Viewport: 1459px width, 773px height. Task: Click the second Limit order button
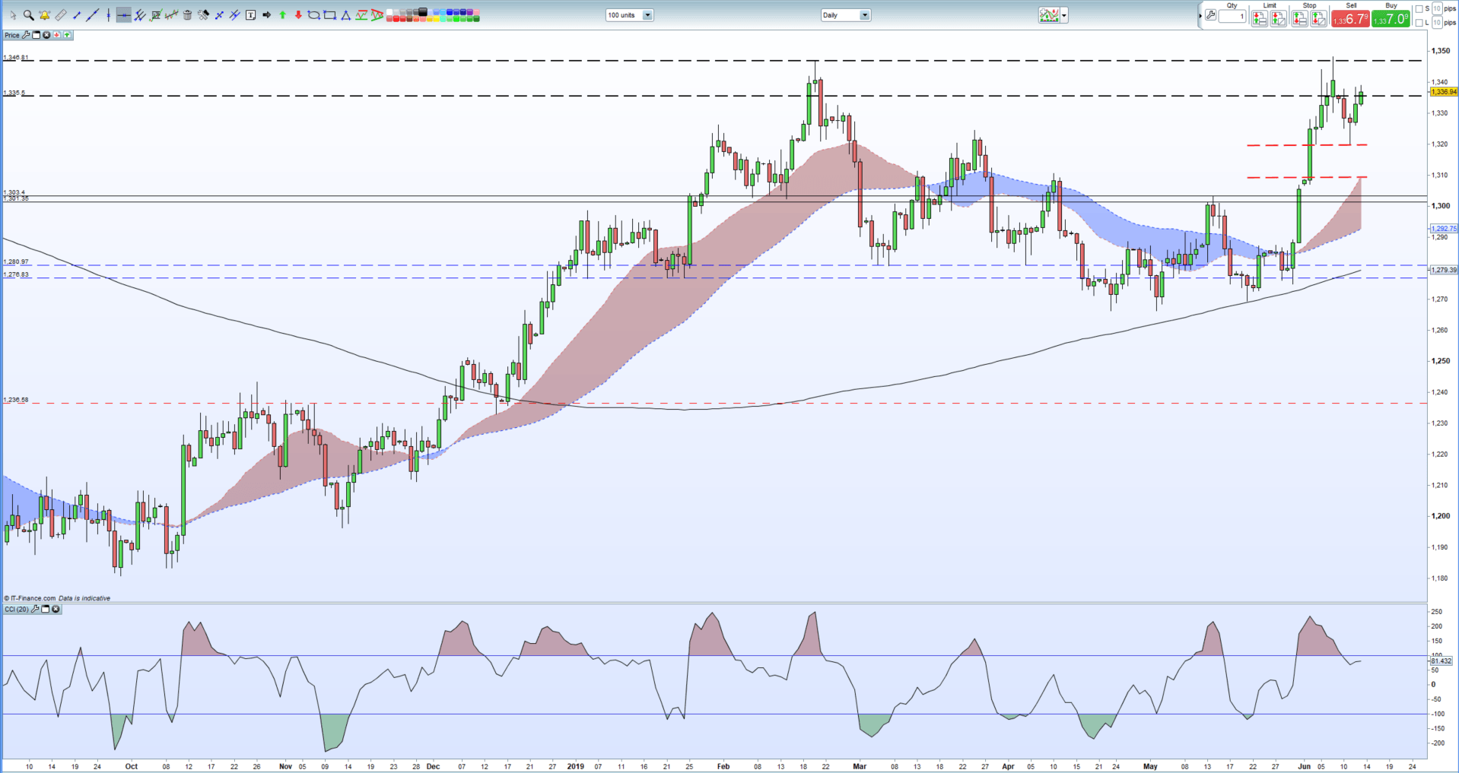click(1279, 18)
